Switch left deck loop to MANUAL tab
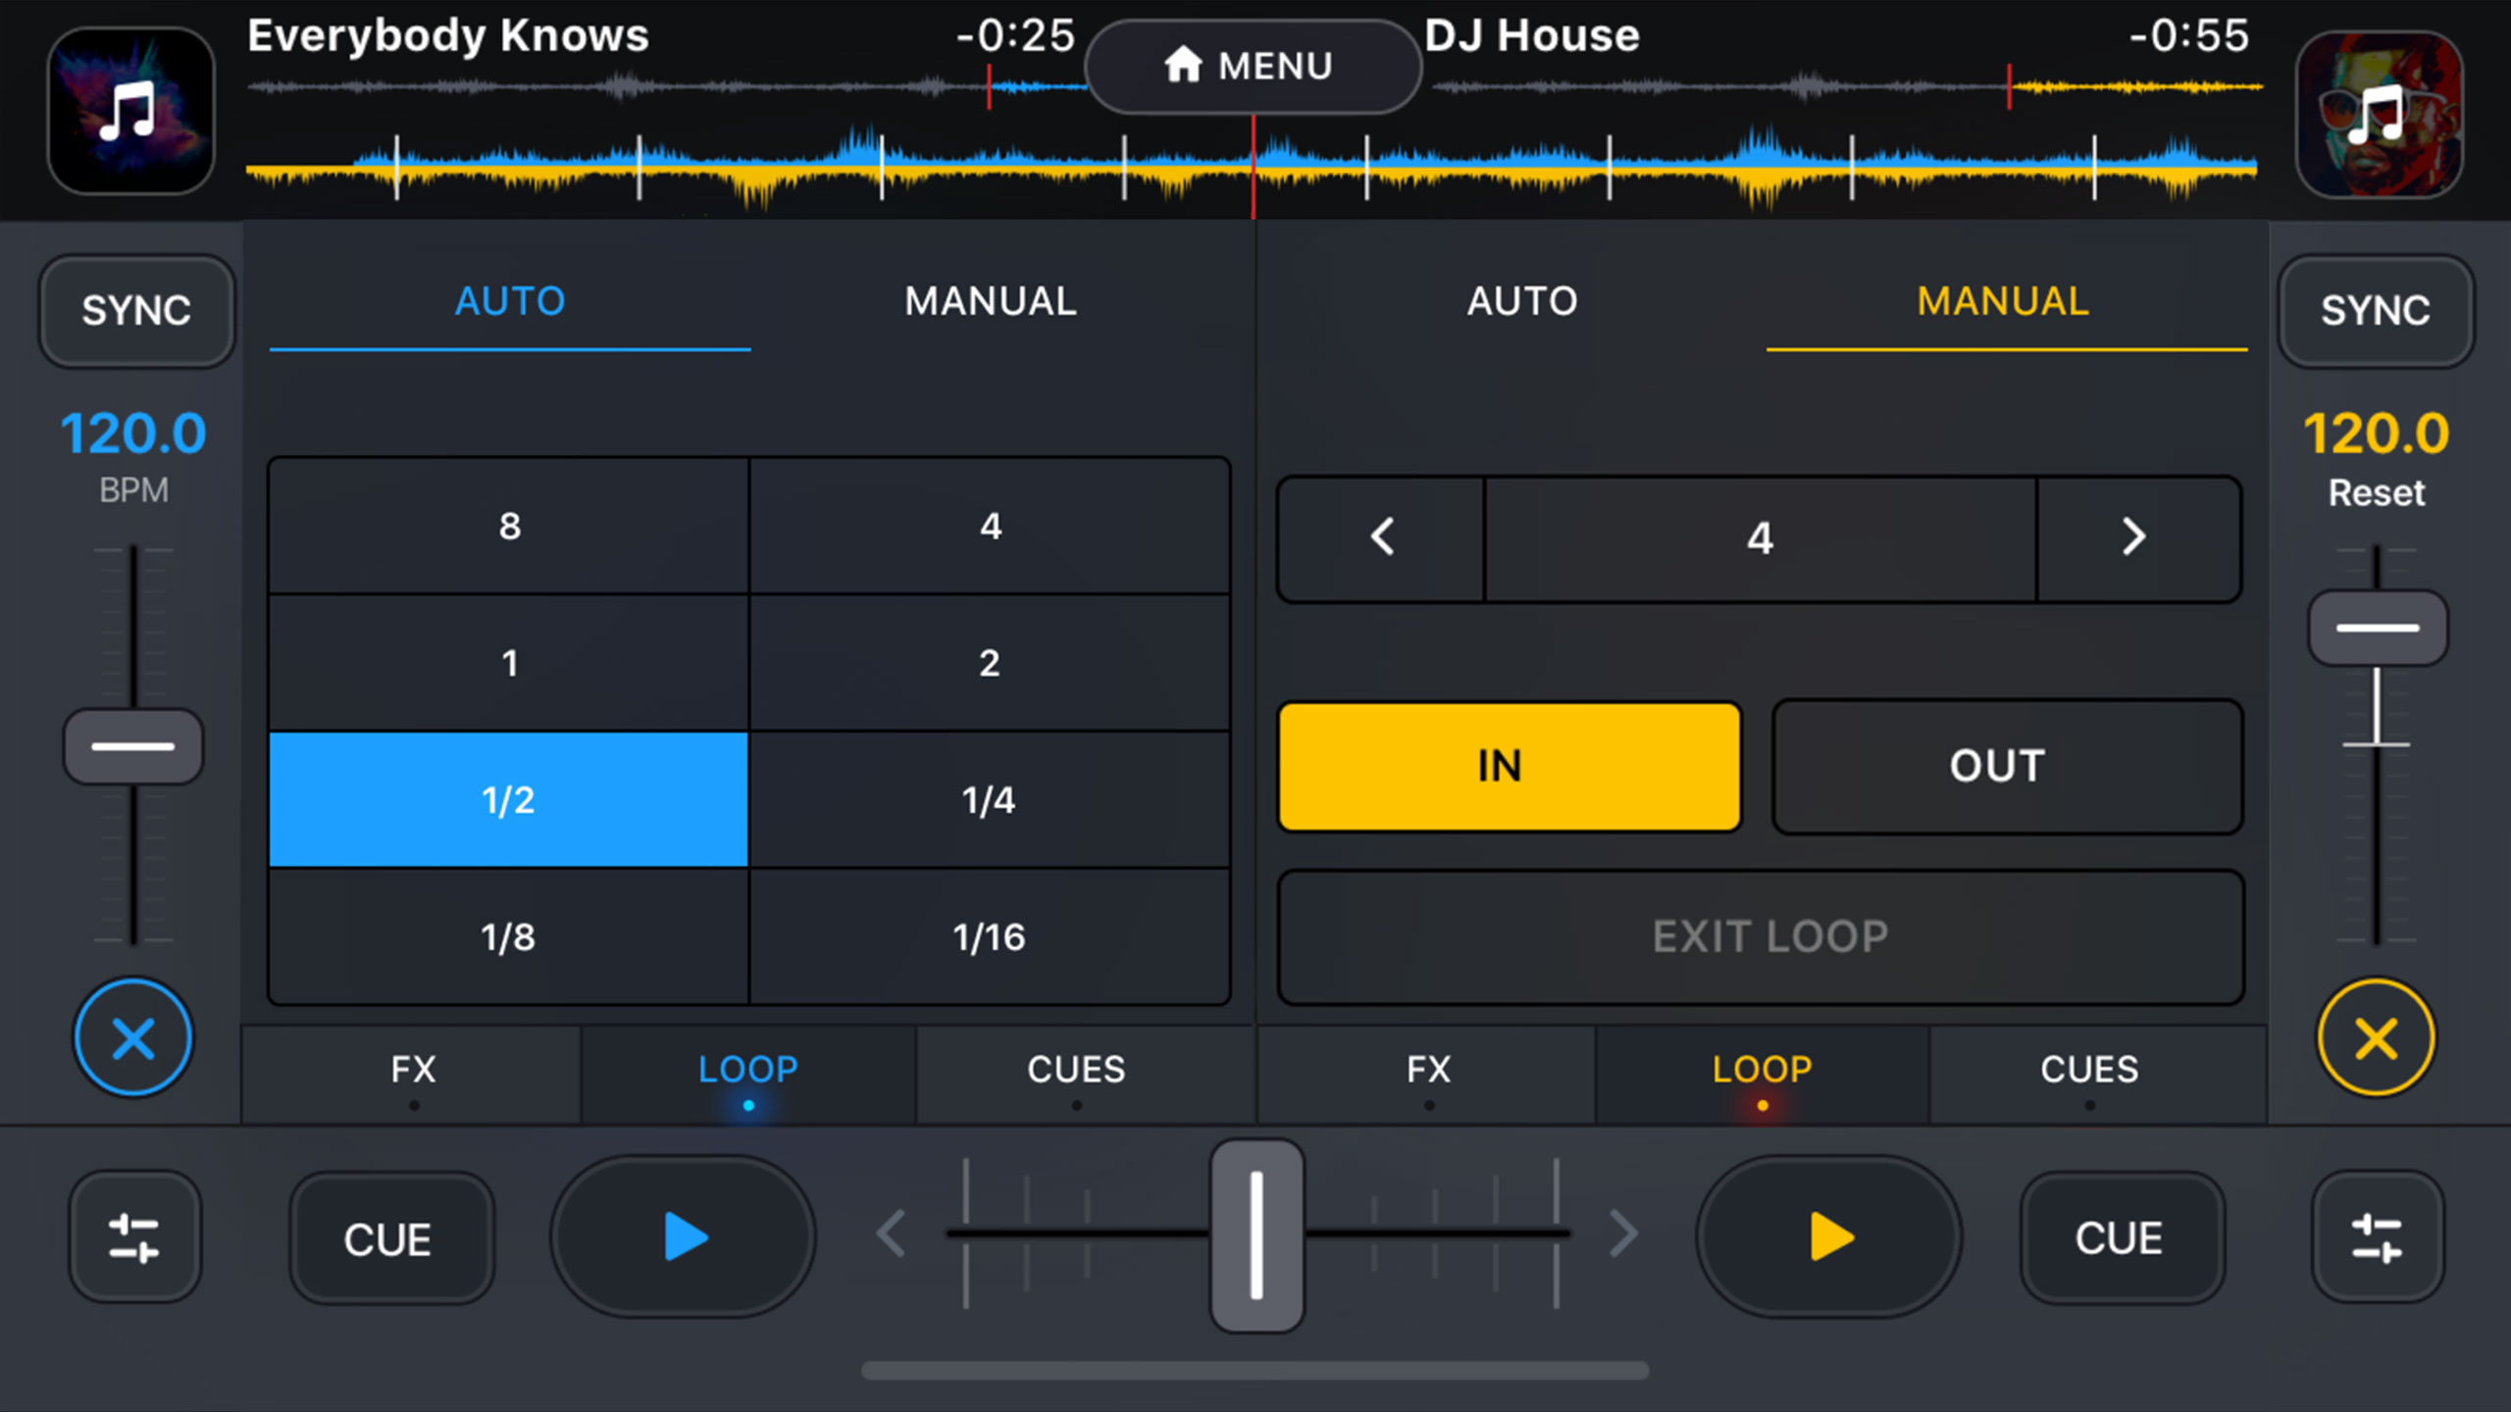Viewport: 2511px width, 1412px height. point(991,302)
